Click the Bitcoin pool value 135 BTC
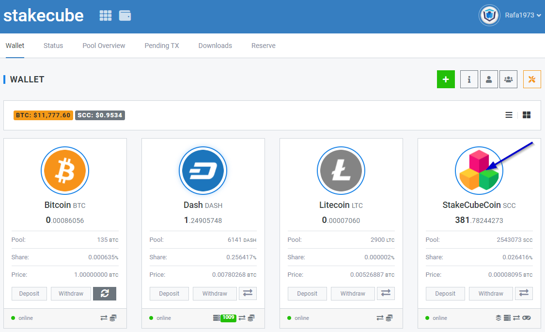The height and width of the screenshot is (332, 545). 108,240
